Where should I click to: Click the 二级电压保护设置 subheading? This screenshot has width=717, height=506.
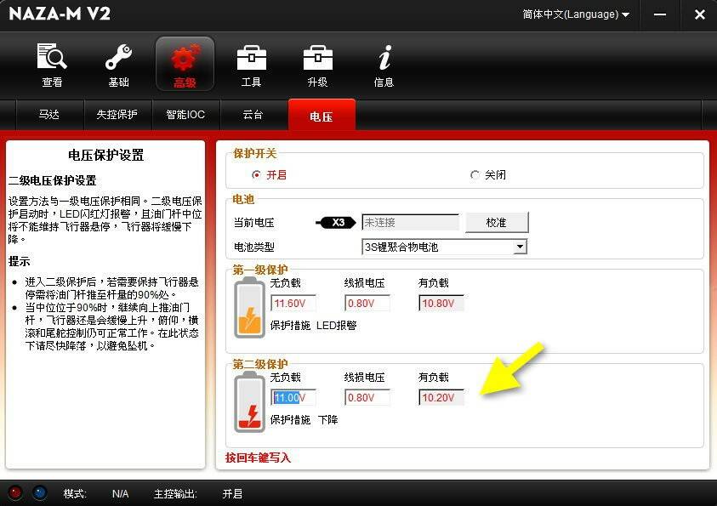[53, 180]
